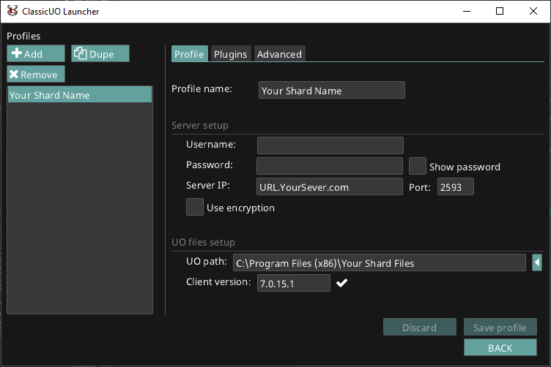Click the 'Profiles' heading label
Viewport: 551px width, 367px height.
click(23, 36)
